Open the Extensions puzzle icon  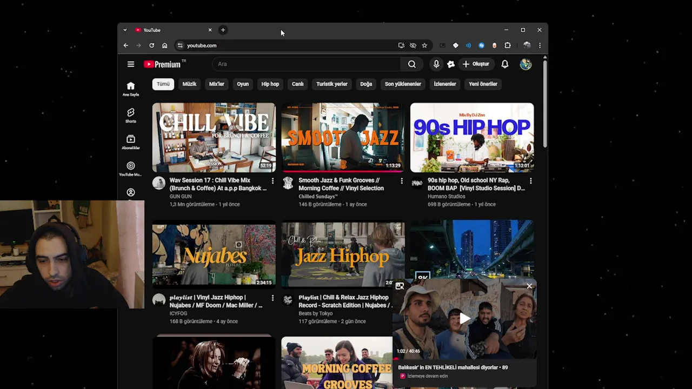[x=508, y=45]
